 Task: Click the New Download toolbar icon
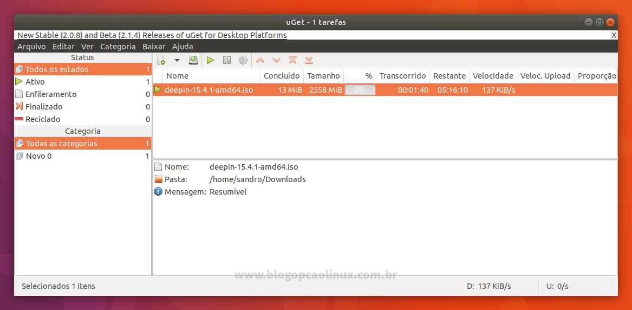tap(161, 61)
